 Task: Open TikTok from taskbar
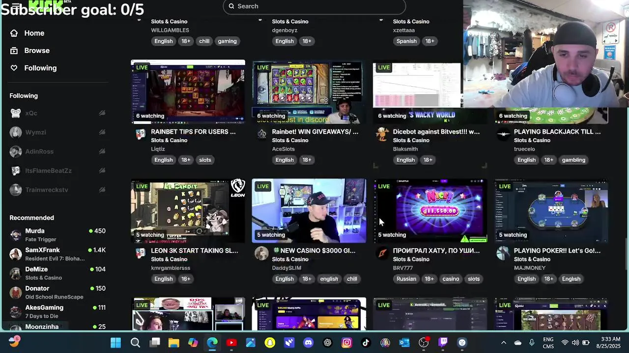(366, 343)
